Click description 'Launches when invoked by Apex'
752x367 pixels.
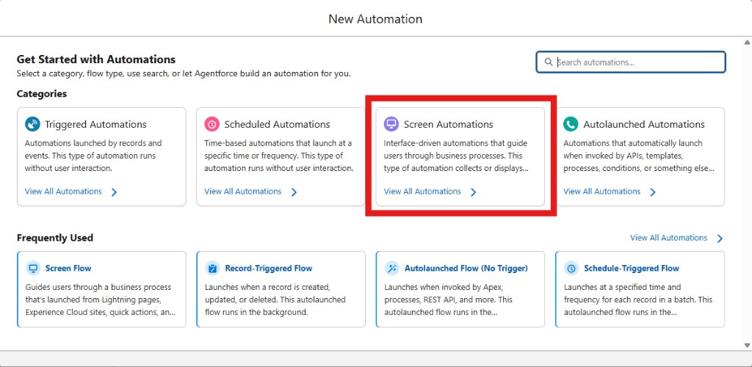click(x=449, y=300)
